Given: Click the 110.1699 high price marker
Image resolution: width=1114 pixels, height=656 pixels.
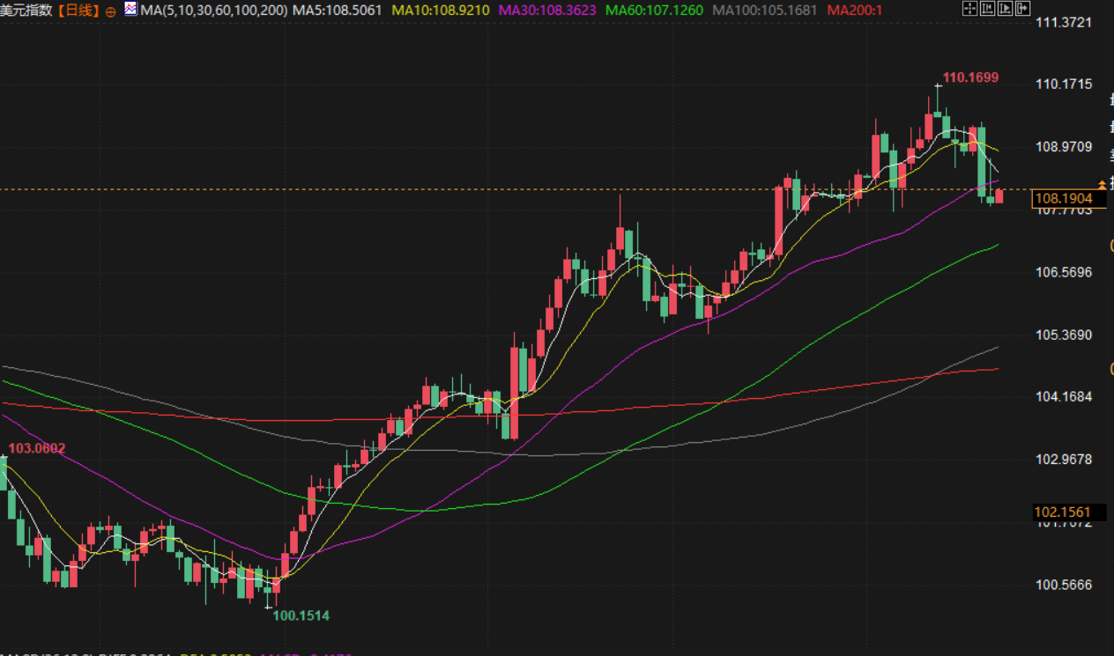Looking at the screenshot, I should click(970, 77).
